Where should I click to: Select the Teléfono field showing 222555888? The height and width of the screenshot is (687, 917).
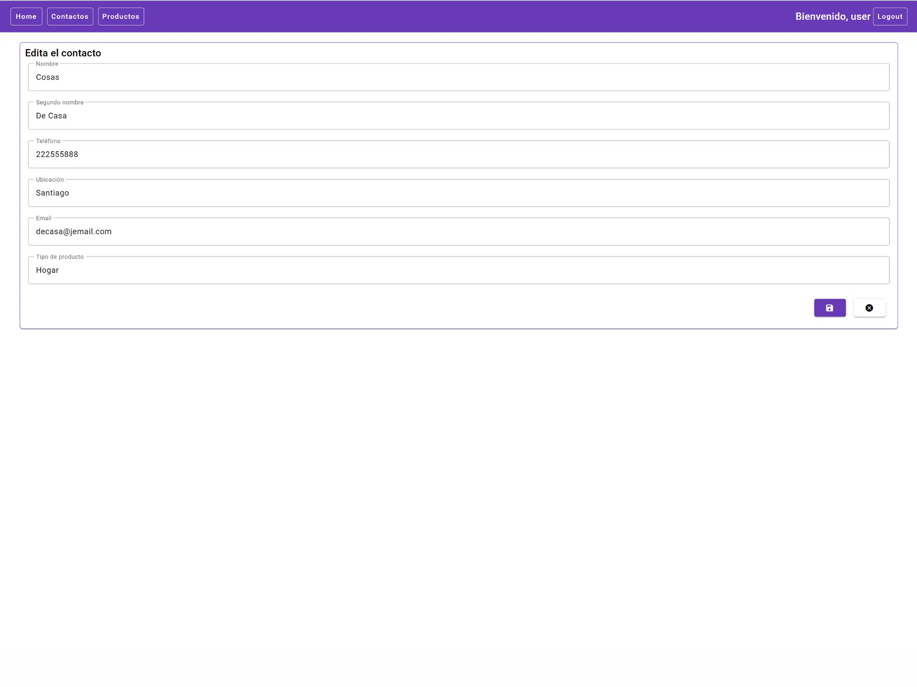pyautogui.click(x=458, y=154)
